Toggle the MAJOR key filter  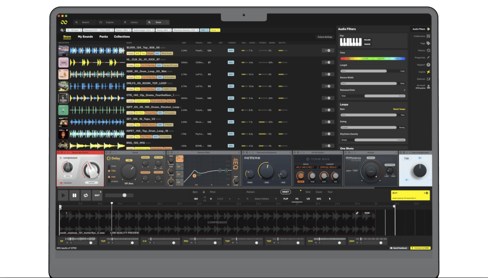[367, 40]
